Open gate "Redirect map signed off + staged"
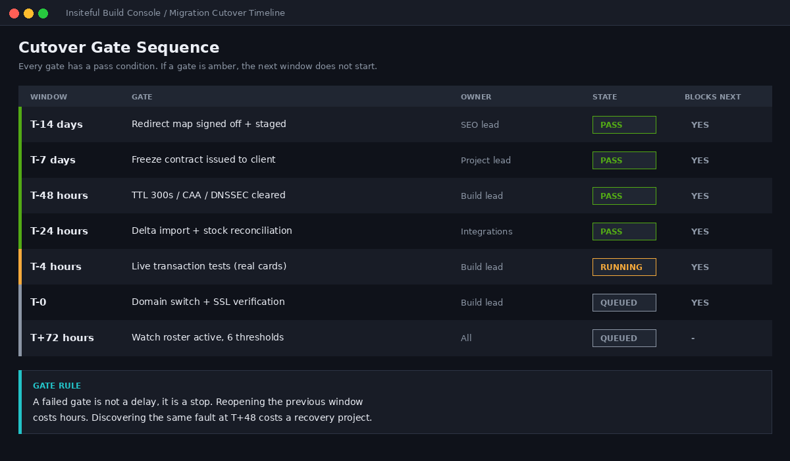The height and width of the screenshot is (461, 790). pyautogui.click(x=209, y=124)
